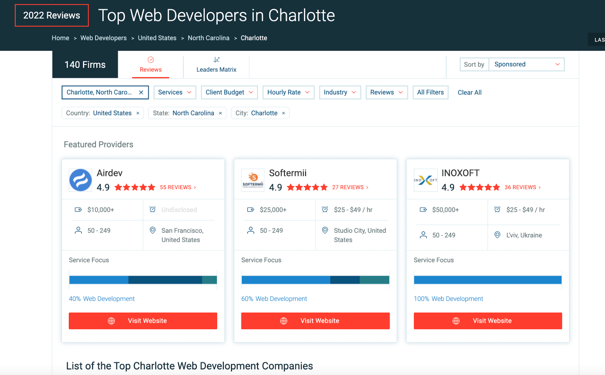Remove the City: Charlotte filter chip

(x=283, y=113)
